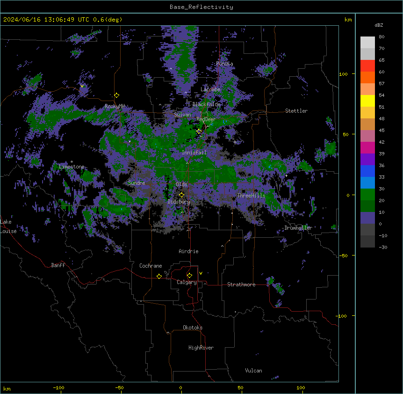403x394 pixels.
Task: Click the Strathmore city label
Action: tap(241, 285)
